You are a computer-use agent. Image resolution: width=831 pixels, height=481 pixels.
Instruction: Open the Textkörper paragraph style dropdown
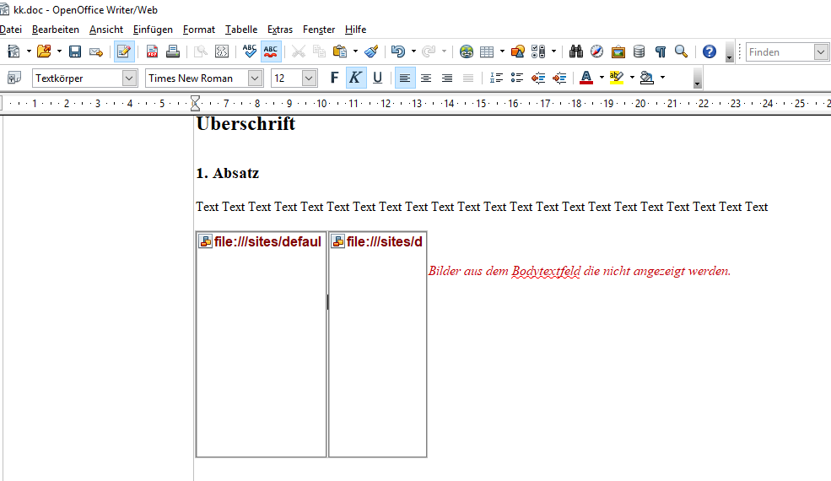click(x=129, y=78)
